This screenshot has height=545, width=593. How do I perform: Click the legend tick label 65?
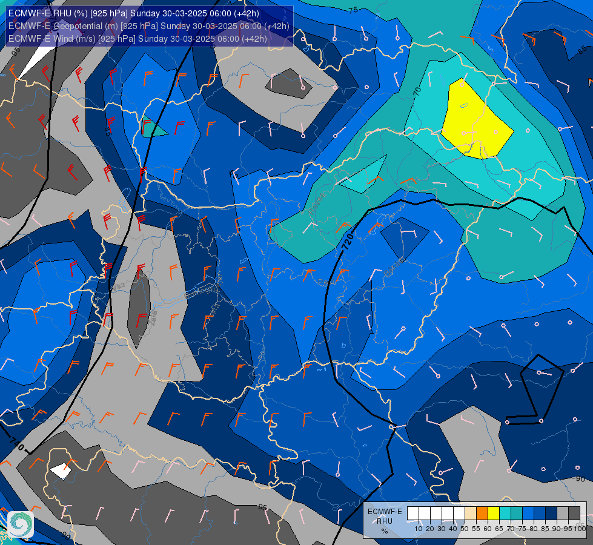click(499, 529)
